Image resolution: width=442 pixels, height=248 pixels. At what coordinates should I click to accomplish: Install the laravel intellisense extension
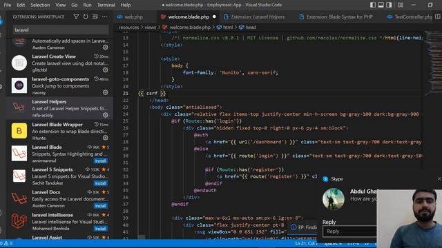pyautogui.click(x=100, y=229)
